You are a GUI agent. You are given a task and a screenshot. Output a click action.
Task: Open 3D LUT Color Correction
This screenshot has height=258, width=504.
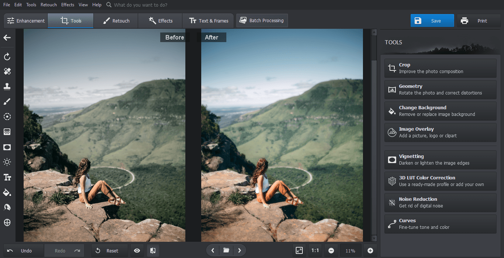[440, 181]
